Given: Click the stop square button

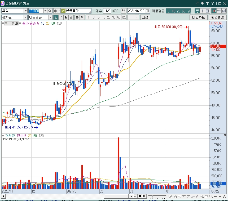Looking at the screenshot, I should click(140, 196).
